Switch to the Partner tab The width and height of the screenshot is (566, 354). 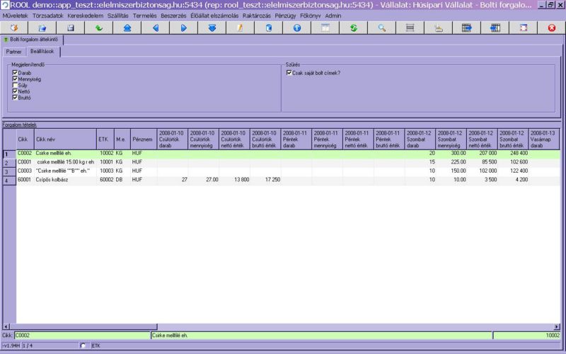(x=13, y=52)
